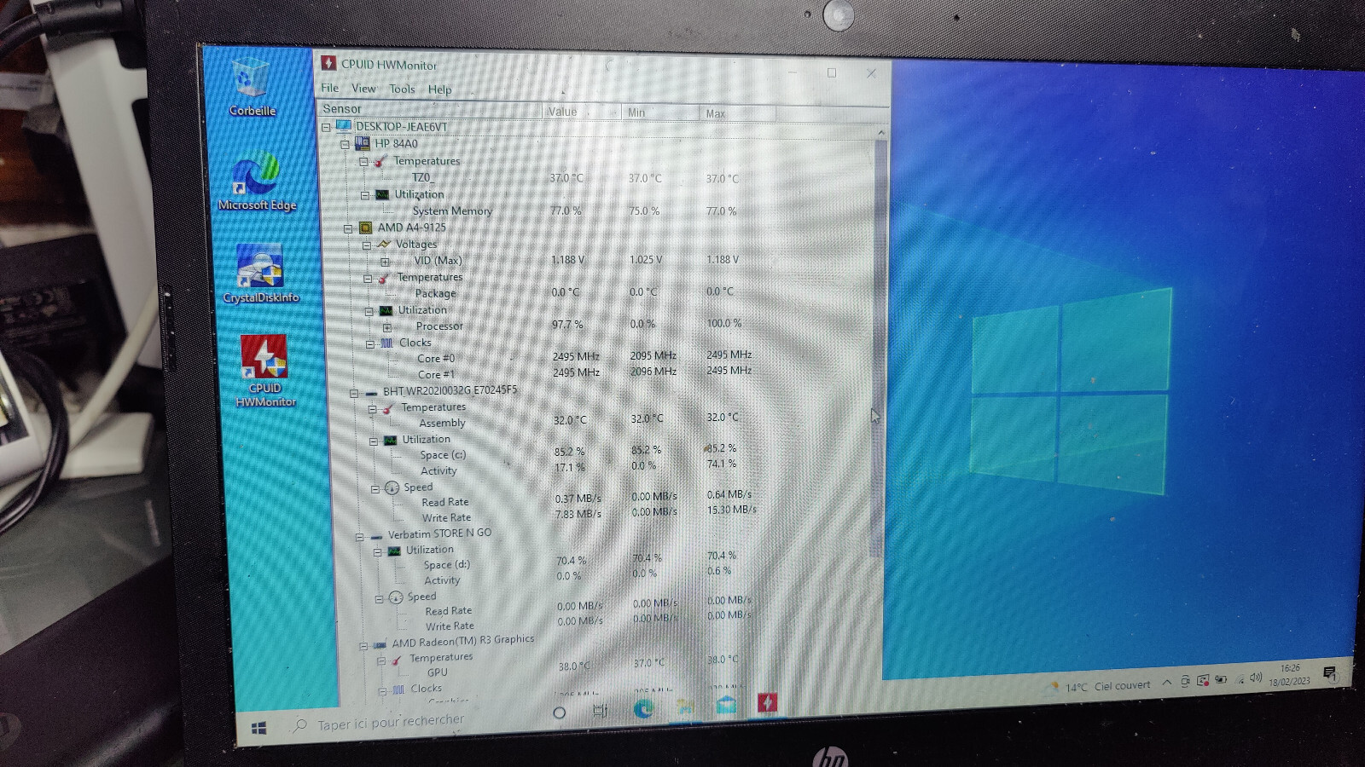Screen dimensions: 1365x767
Task: Open the volume control in system tray
Action: [1255, 678]
